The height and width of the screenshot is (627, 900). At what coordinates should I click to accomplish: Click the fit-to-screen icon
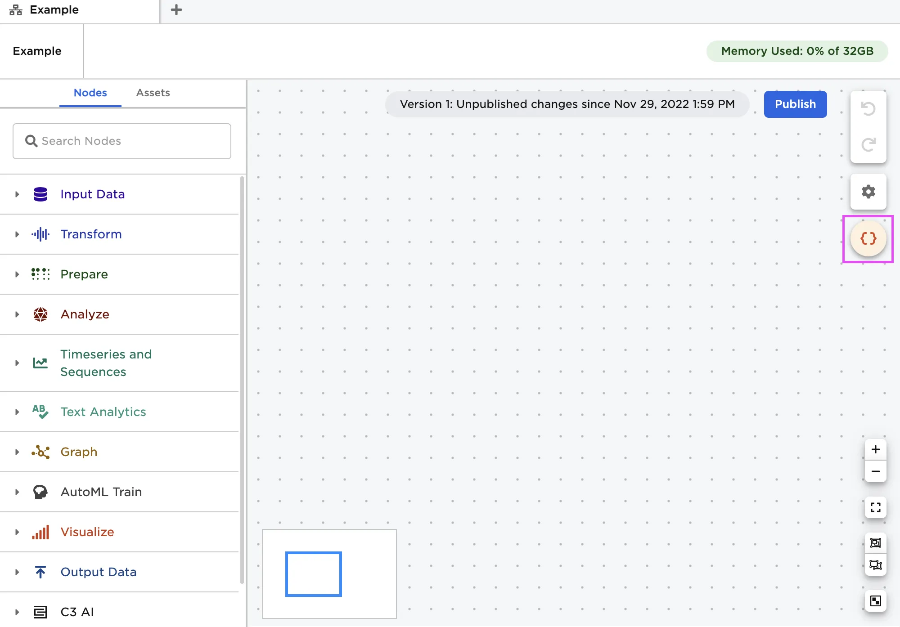pos(875,507)
